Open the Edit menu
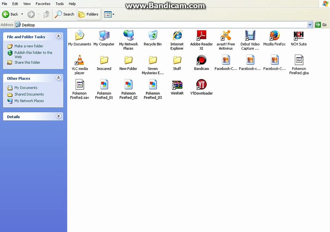Image resolution: width=330 pixels, height=232 pixels. 15,4
